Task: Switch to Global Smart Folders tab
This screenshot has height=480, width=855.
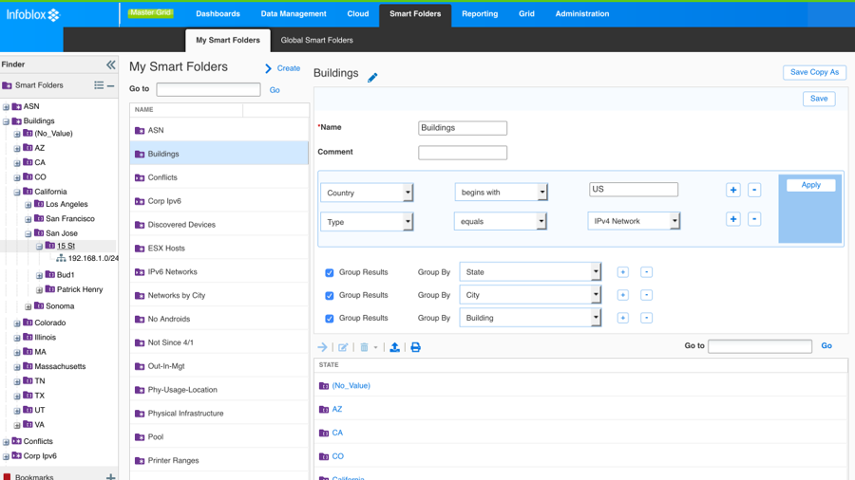Action: tap(316, 41)
